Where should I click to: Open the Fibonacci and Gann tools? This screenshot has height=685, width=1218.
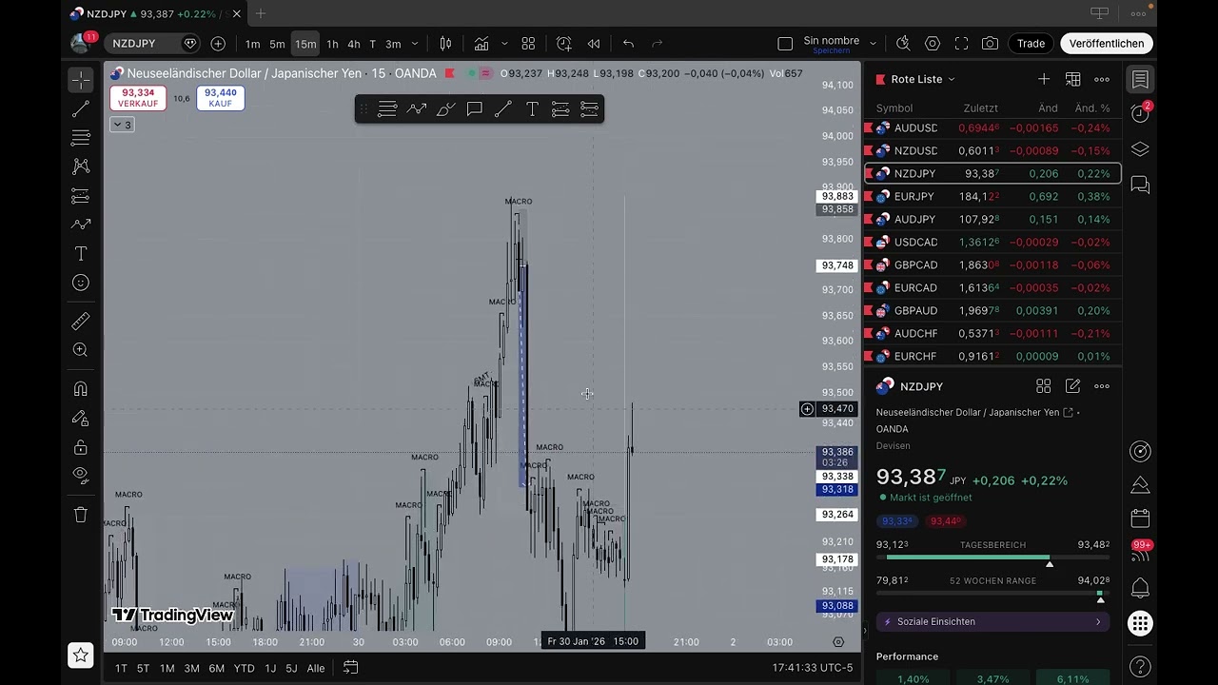[x=81, y=138]
